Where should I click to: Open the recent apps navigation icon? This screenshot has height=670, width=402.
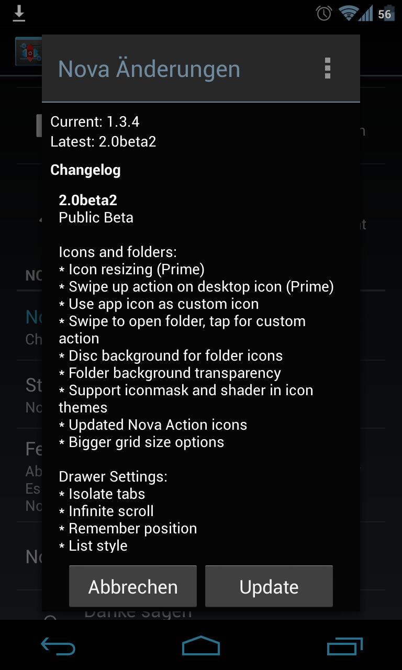click(344, 647)
